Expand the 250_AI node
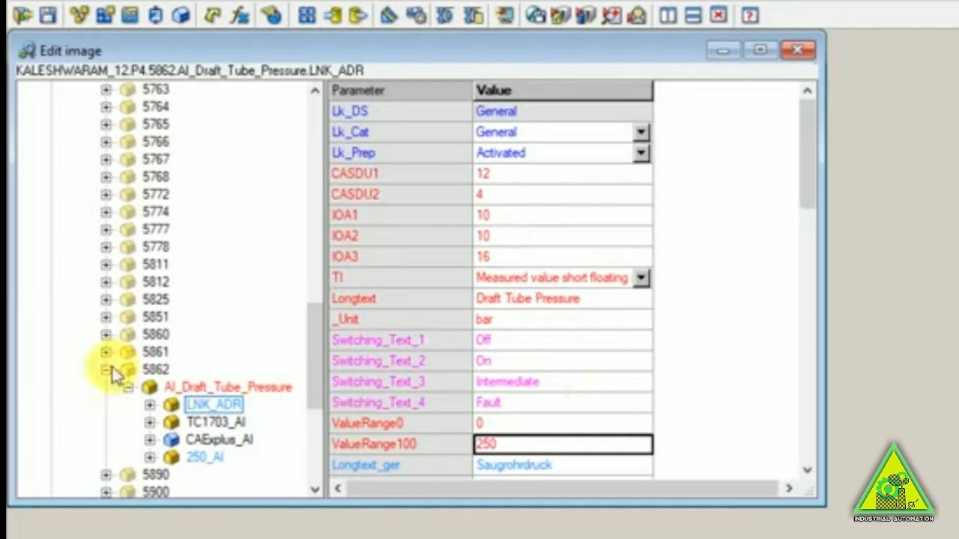959x539 pixels. click(x=150, y=457)
